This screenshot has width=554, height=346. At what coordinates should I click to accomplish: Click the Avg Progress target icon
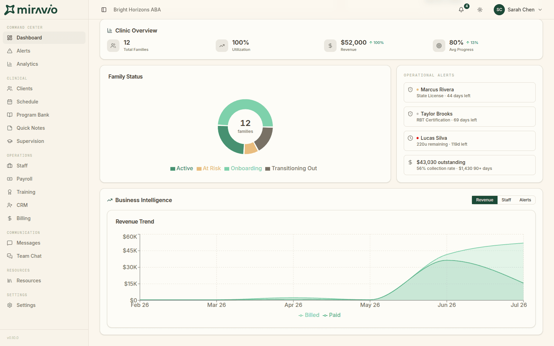click(439, 46)
